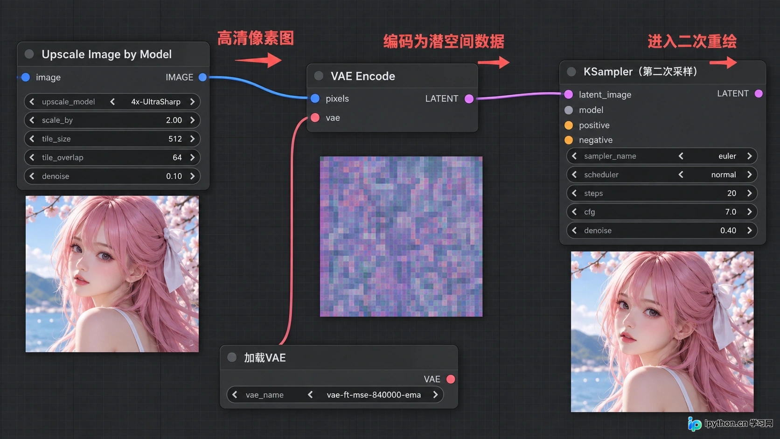The image size is (780, 439).
Task: Click the image input port on Upscale node
Action: tap(26, 77)
